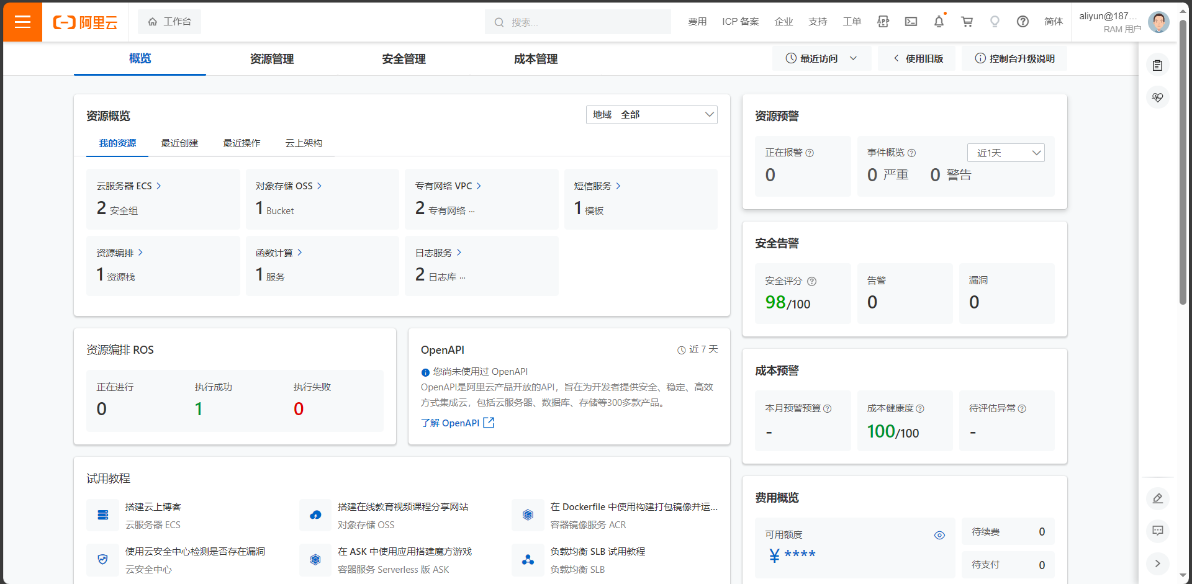Select the 云上架构 sub-tab

point(304,143)
